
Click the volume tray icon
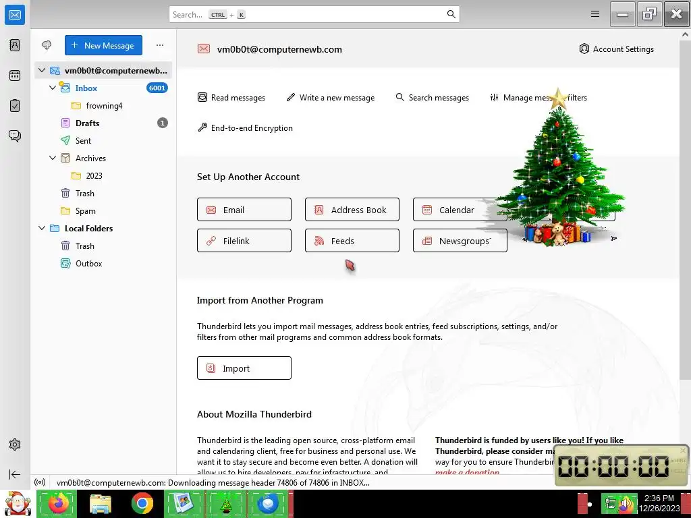627,505
